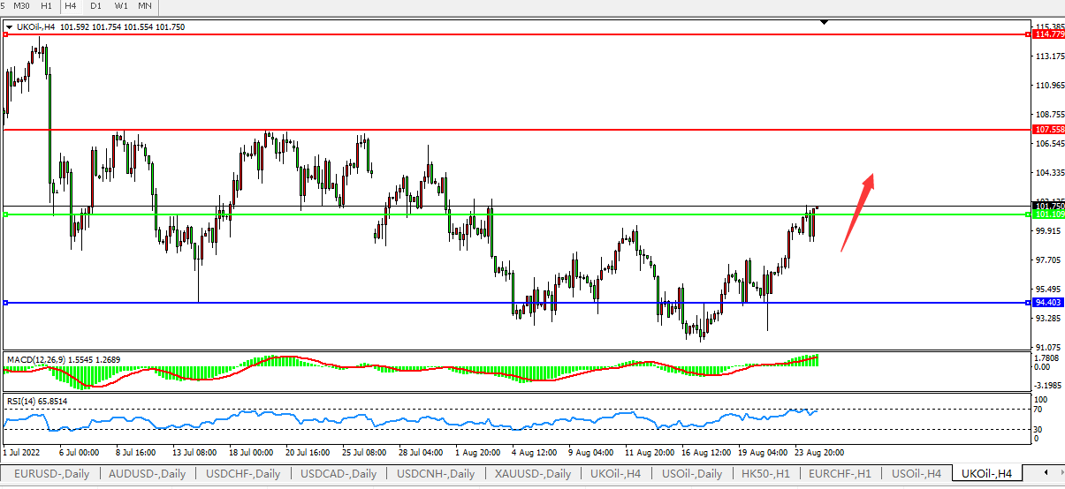
Task: Switch to the M30 timeframe
Action: [x=23, y=6]
